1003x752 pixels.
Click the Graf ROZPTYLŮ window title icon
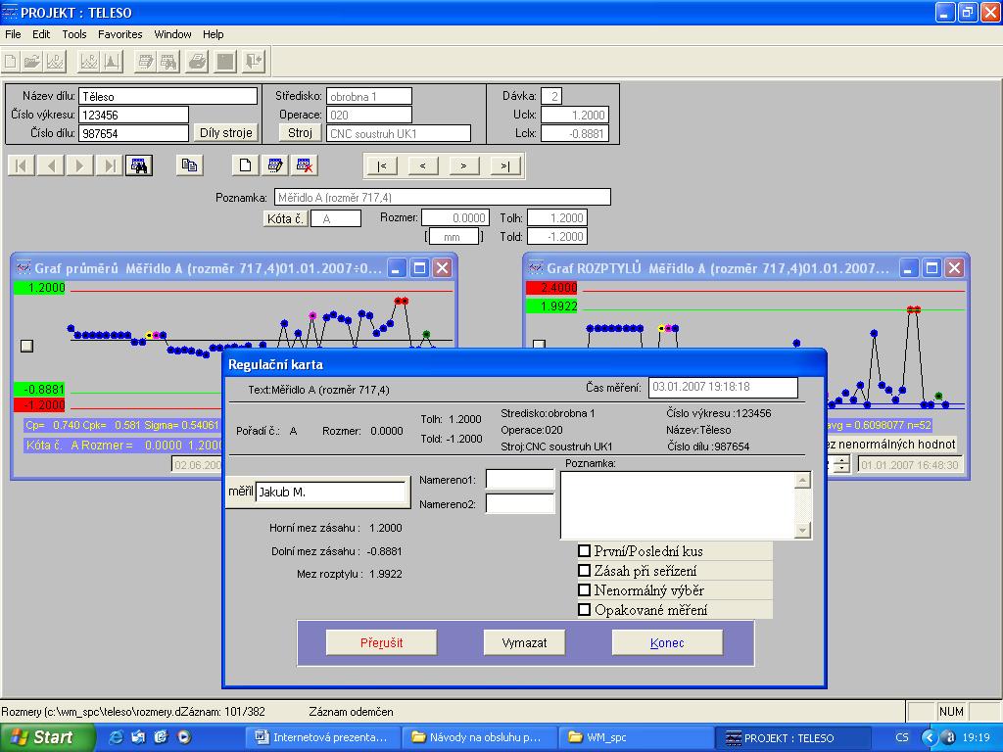pyautogui.click(x=536, y=268)
